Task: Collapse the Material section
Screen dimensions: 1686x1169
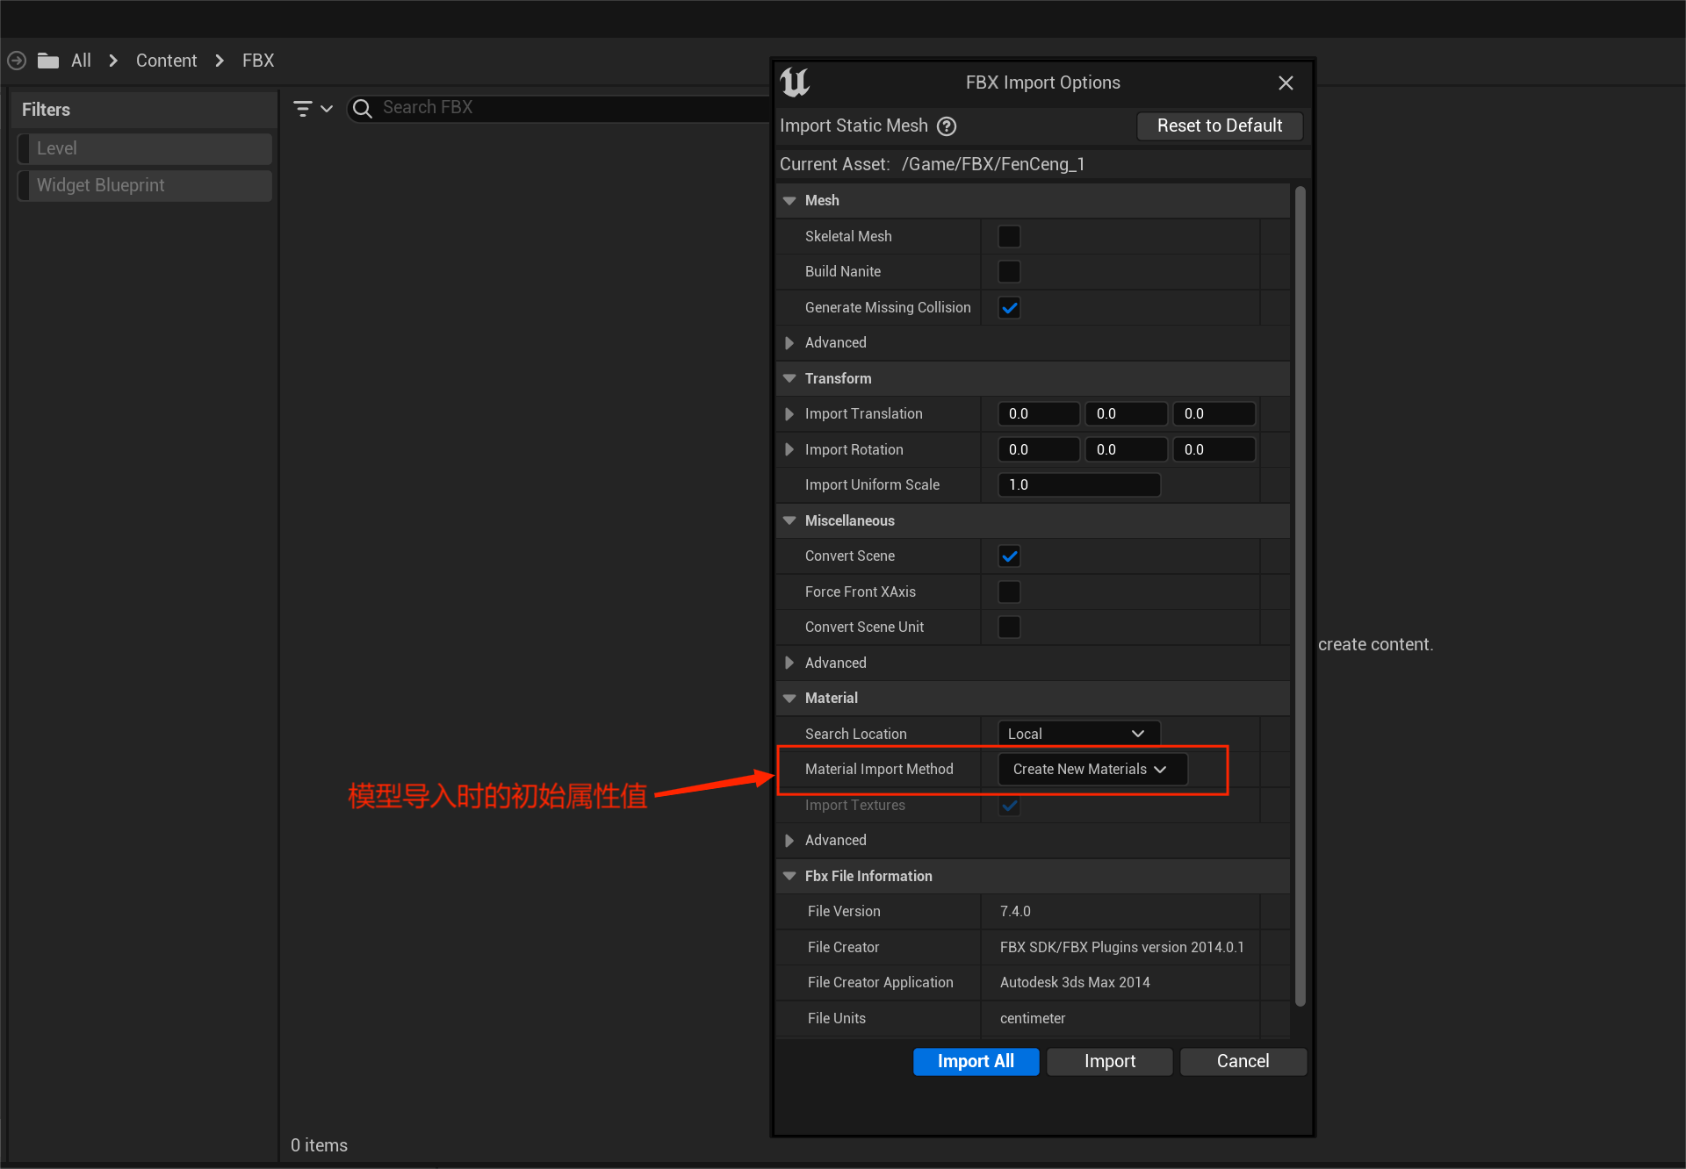Action: [789, 699]
